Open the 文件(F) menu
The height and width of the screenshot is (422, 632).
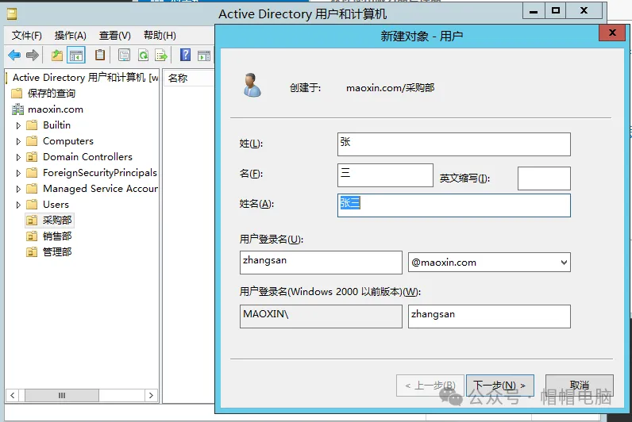[27, 36]
